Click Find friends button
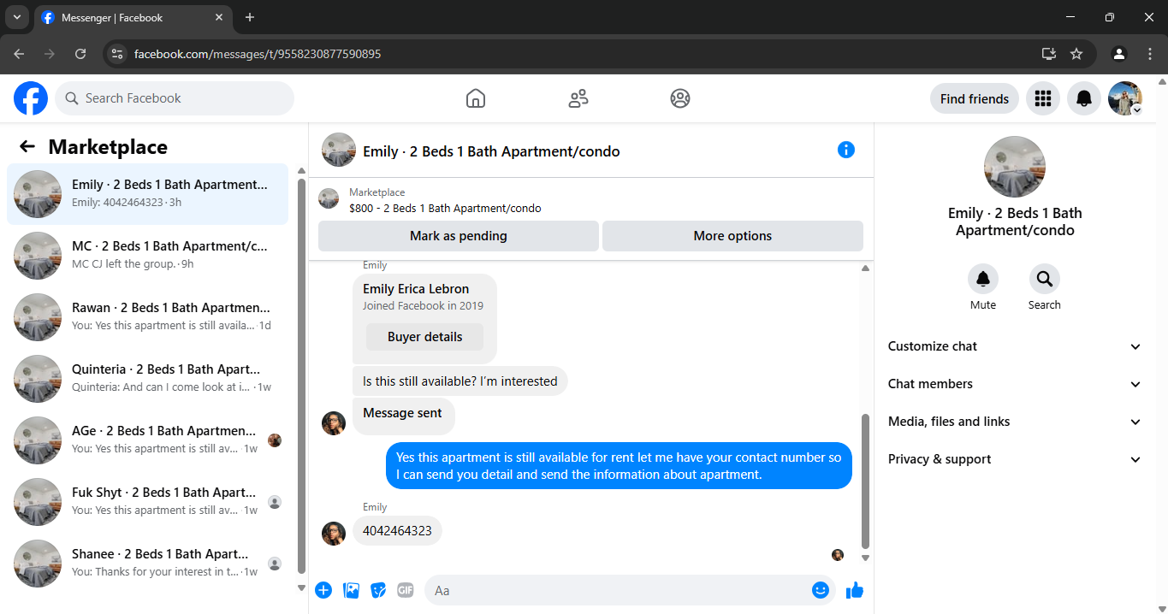1168x614 pixels. click(x=975, y=98)
